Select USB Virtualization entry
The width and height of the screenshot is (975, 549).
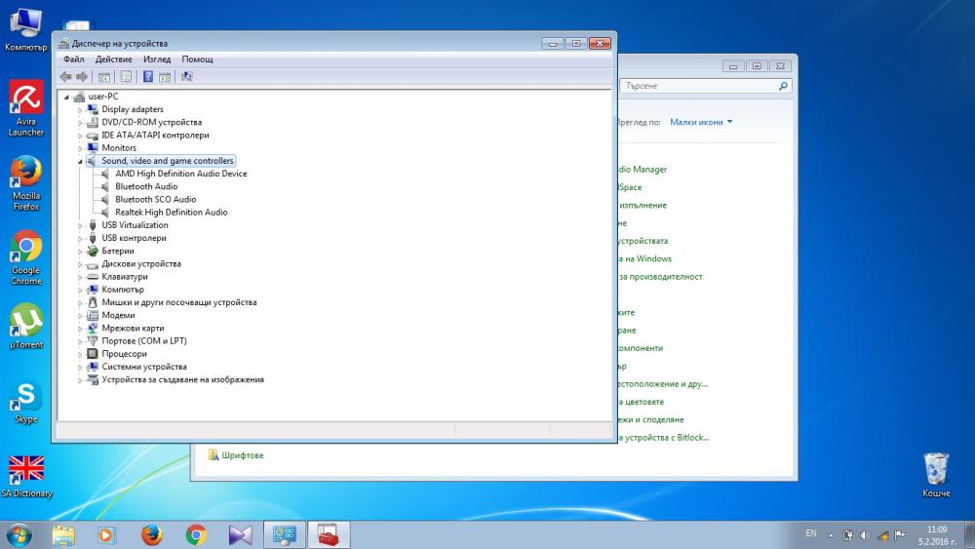pos(135,225)
